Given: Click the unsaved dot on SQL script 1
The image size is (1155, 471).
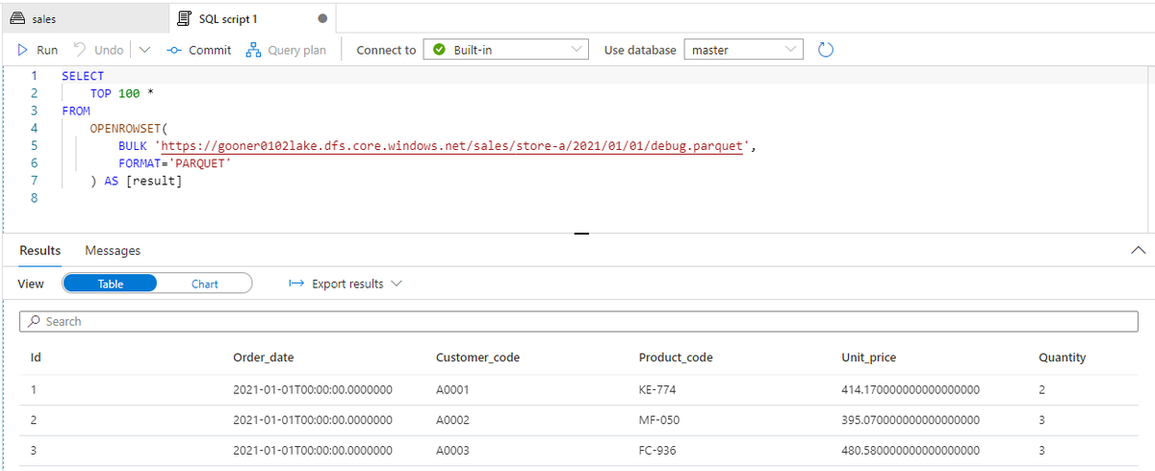Looking at the screenshot, I should (321, 19).
